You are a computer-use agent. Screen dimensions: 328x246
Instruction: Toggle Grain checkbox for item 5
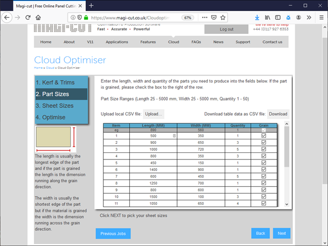coord(263,163)
